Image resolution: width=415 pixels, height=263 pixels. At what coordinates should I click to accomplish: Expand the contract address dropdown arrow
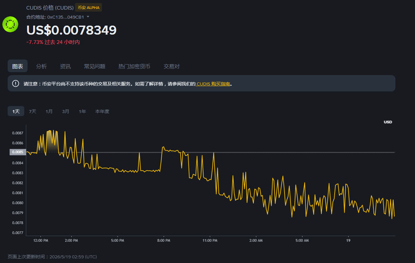(x=88, y=17)
